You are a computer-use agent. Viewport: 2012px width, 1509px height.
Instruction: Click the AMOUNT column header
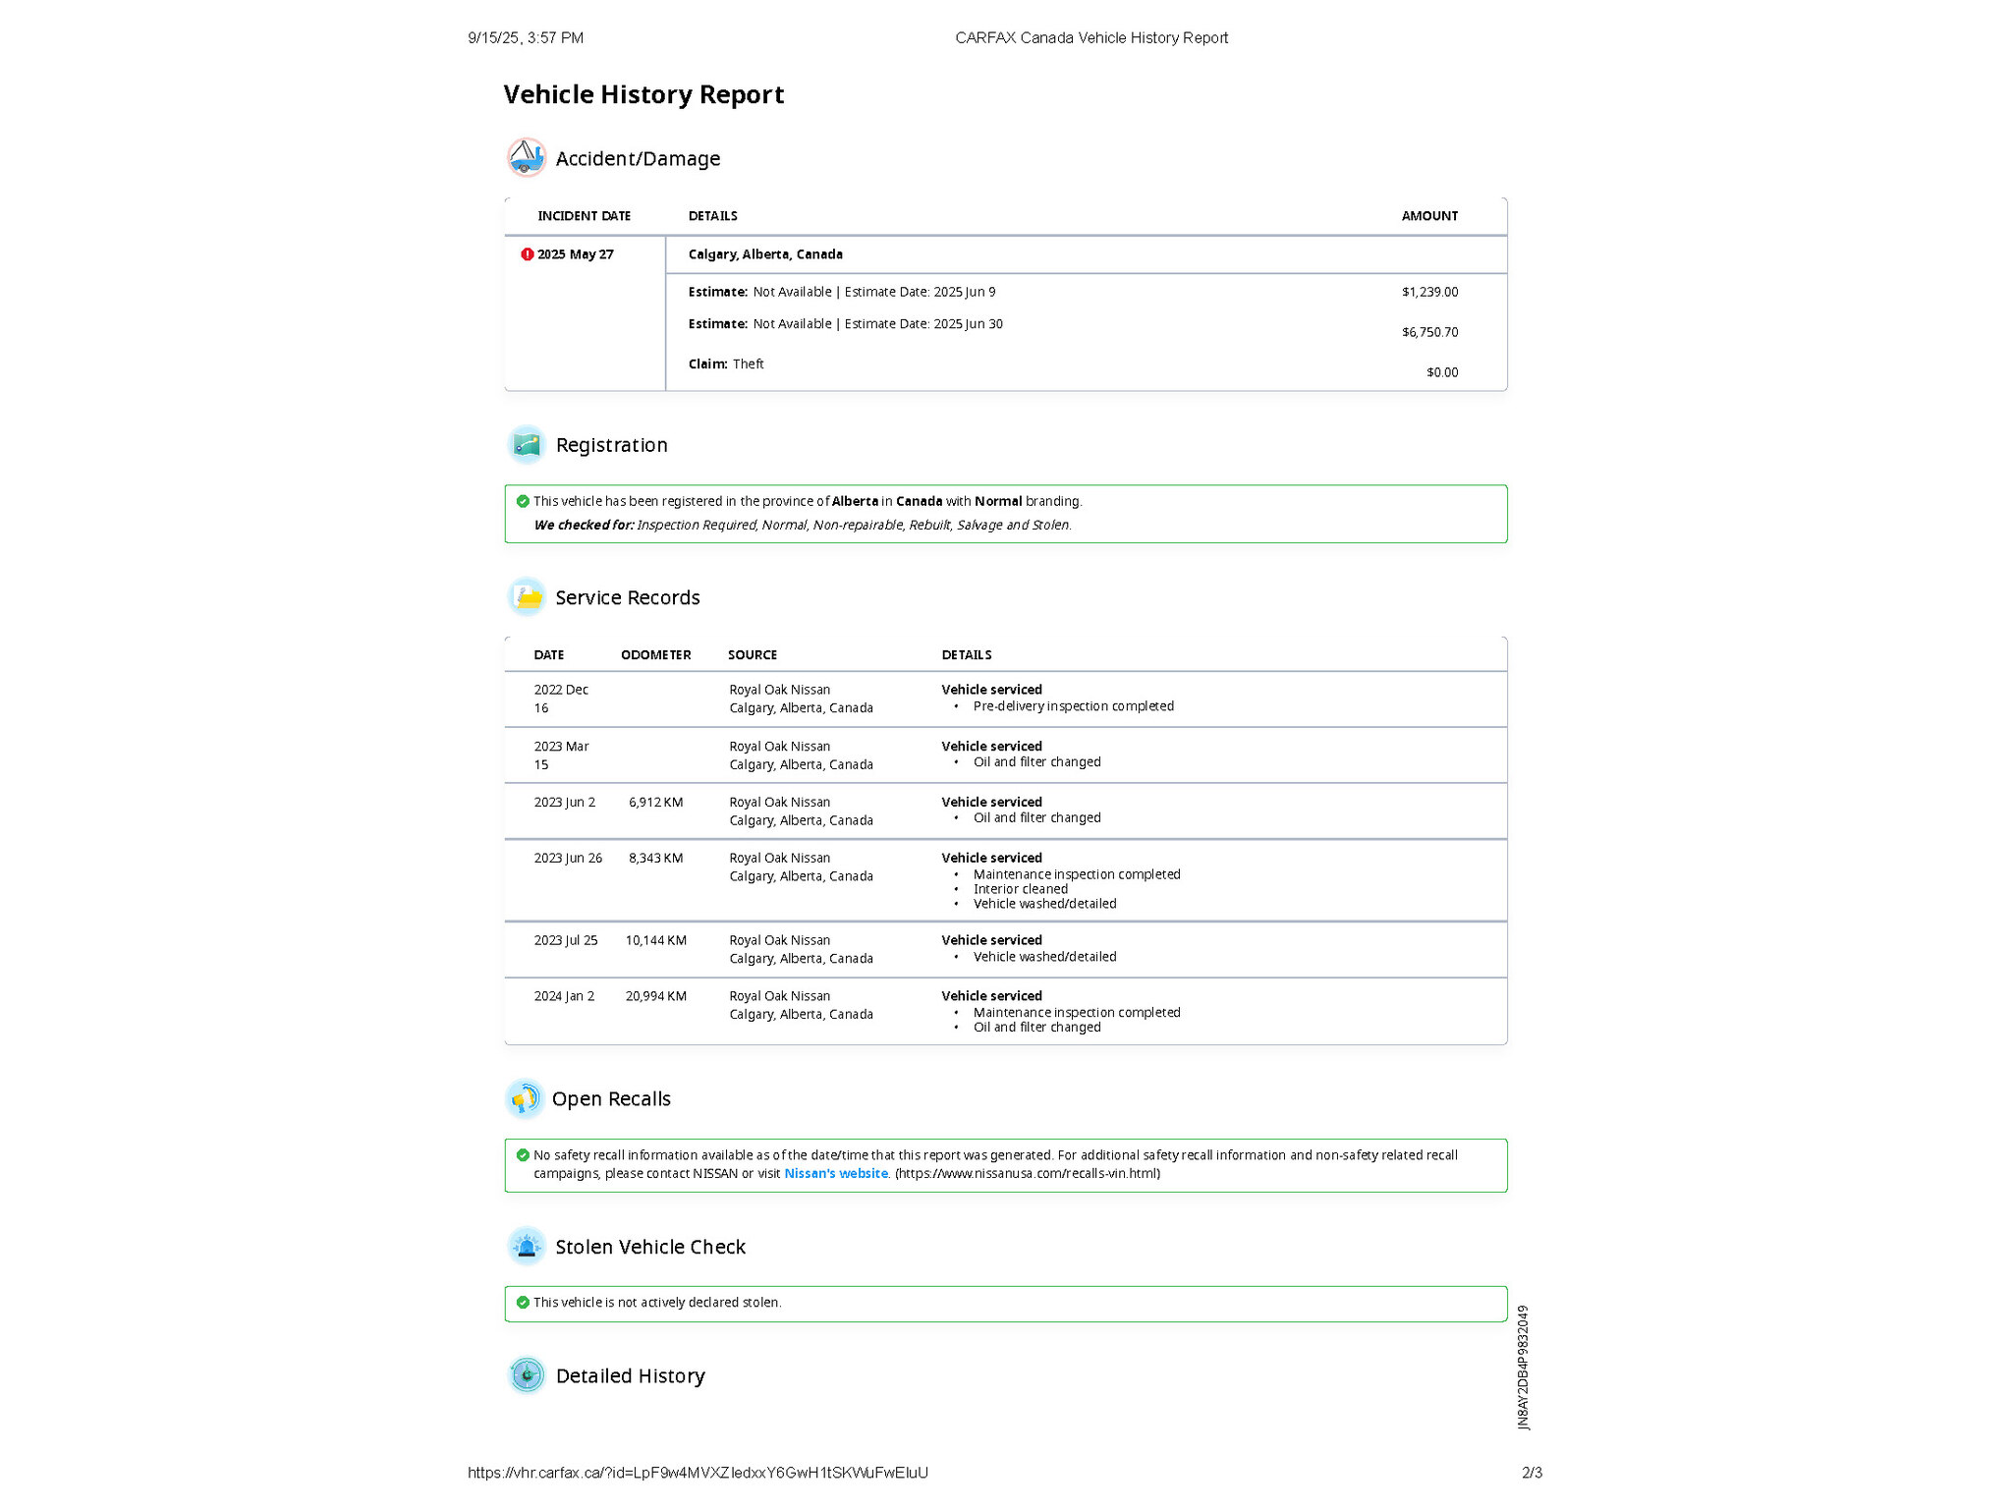point(1428,216)
